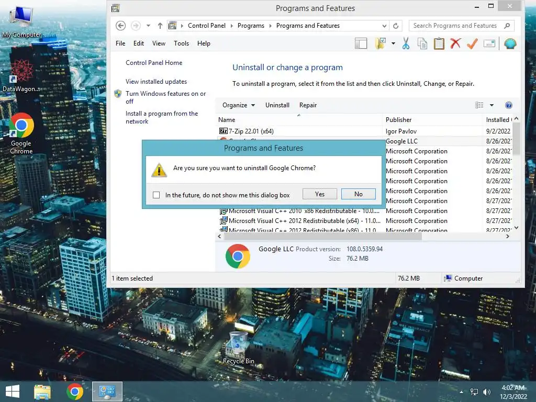The height and width of the screenshot is (402, 536).
Task: Click the Control Panel taskbar button
Action: (x=107, y=392)
